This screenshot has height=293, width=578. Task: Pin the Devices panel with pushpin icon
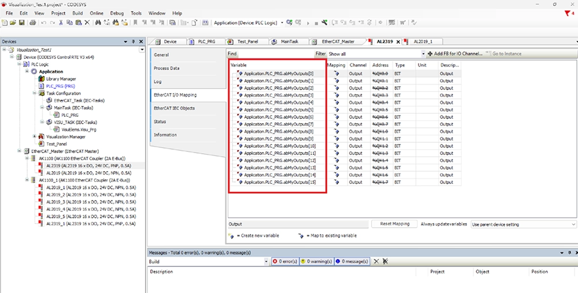tap(133, 42)
